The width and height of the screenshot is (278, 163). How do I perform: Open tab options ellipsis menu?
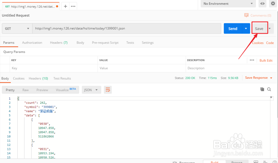(x=73, y=6)
